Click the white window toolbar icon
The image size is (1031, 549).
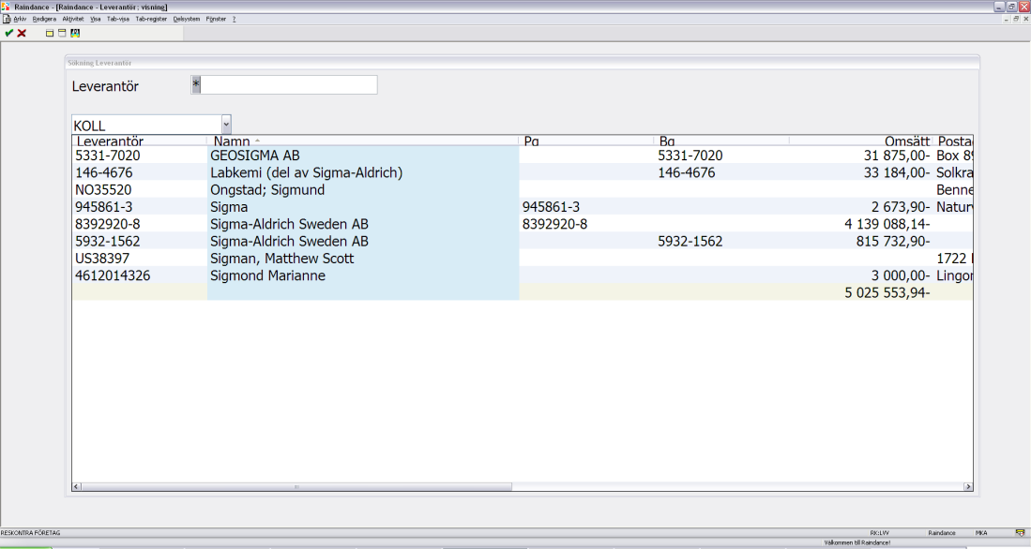click(x=63, y=33)
